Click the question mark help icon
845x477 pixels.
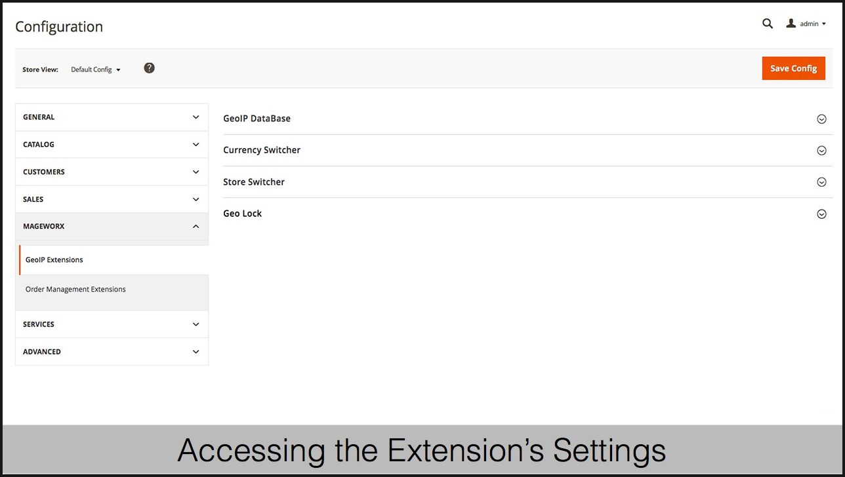click(x=150, y=68)
